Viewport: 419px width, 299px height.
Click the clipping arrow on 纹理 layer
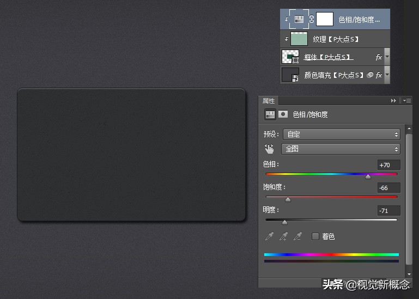(286, 39)
